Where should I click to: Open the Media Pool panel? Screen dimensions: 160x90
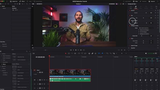(14, 1)
